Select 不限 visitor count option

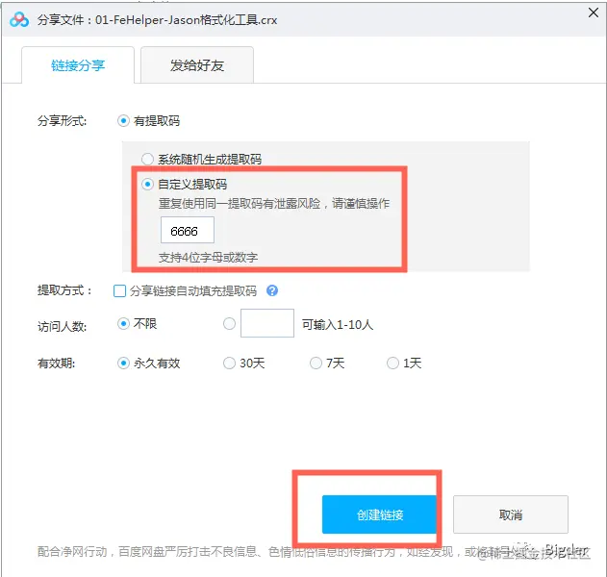[123, 323]
